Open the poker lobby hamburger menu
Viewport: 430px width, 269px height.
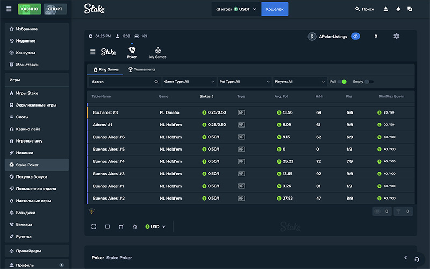tap(93, 52)
